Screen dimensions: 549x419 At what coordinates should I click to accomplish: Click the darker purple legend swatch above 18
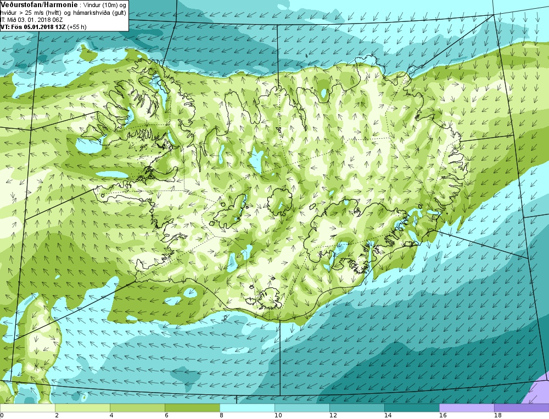522,408
